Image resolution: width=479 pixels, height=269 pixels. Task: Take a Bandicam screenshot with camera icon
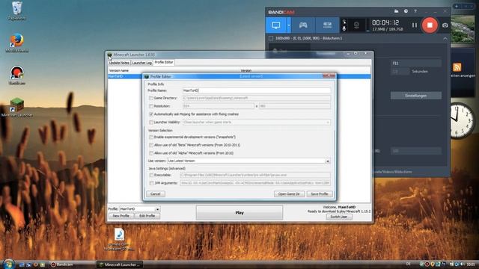(445, 25)
